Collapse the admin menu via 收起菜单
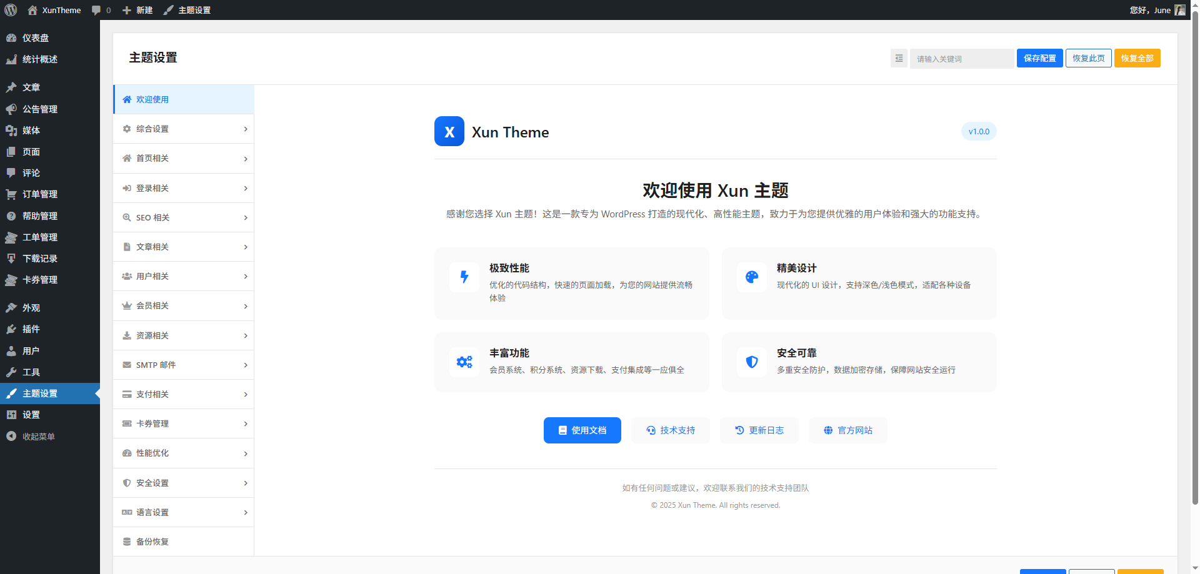 click(38, 437)
